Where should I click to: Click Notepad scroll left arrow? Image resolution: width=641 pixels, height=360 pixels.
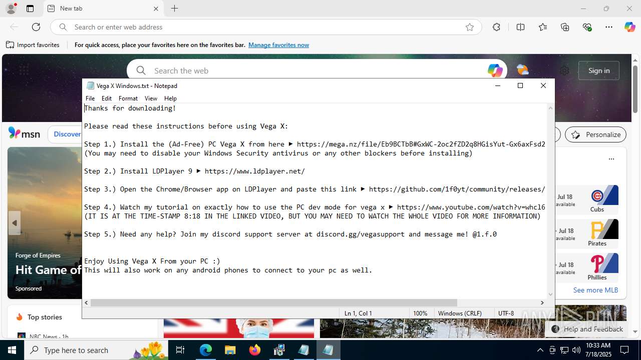pos(86,302)
